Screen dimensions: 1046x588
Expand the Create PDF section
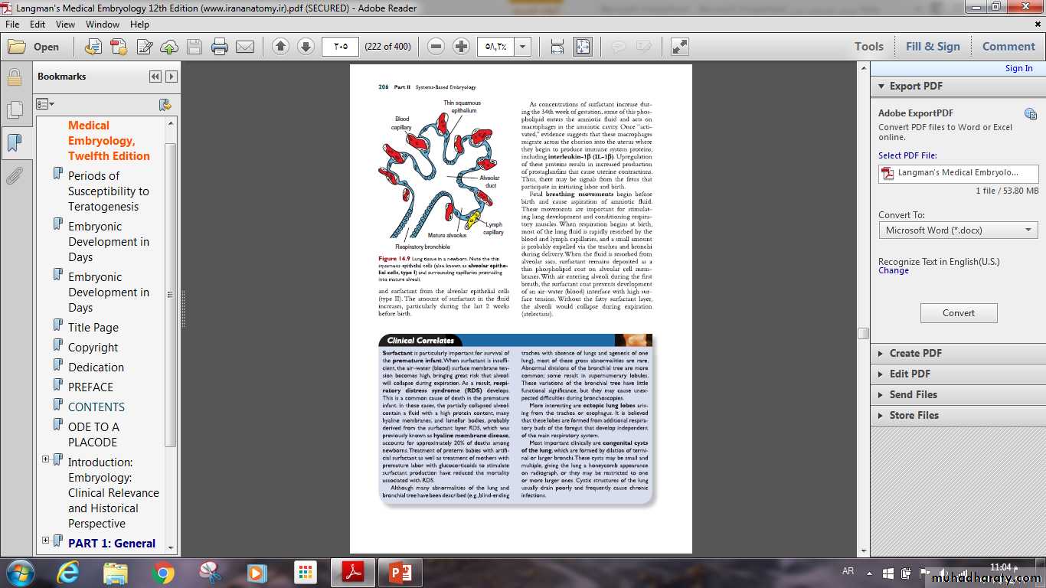point(915,353)
